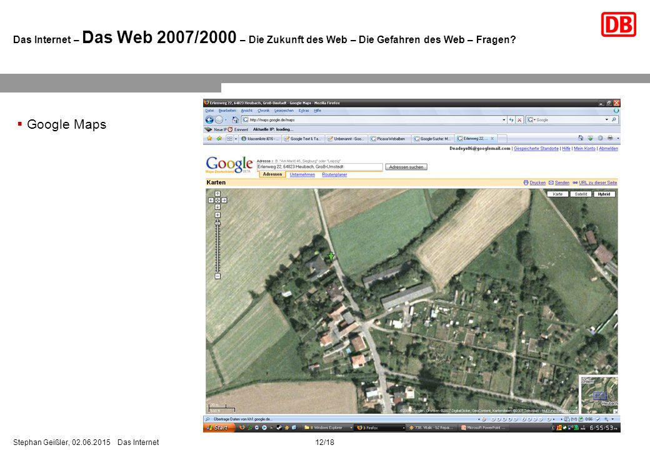650x450 pixels.
Task: Switch to Google Text & Ta... tab
Action: [303, 139]
